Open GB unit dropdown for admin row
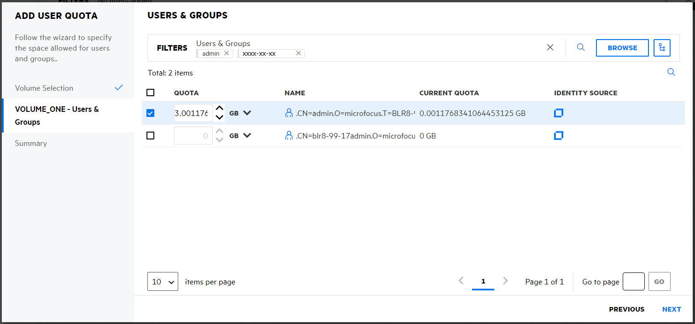 [247, 113]
